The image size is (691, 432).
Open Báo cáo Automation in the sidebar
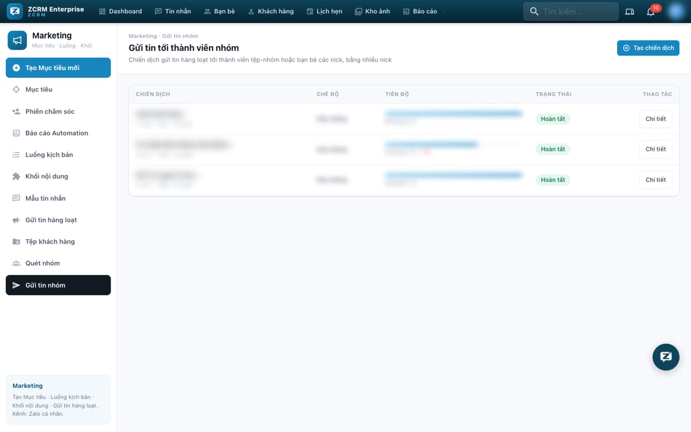point(58,133)
